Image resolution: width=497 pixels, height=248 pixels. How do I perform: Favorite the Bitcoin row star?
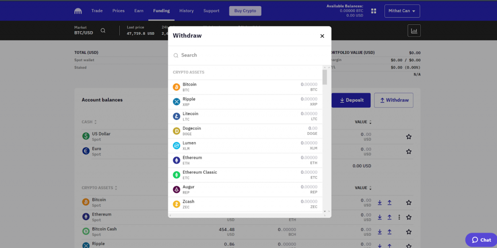point(409,202)
